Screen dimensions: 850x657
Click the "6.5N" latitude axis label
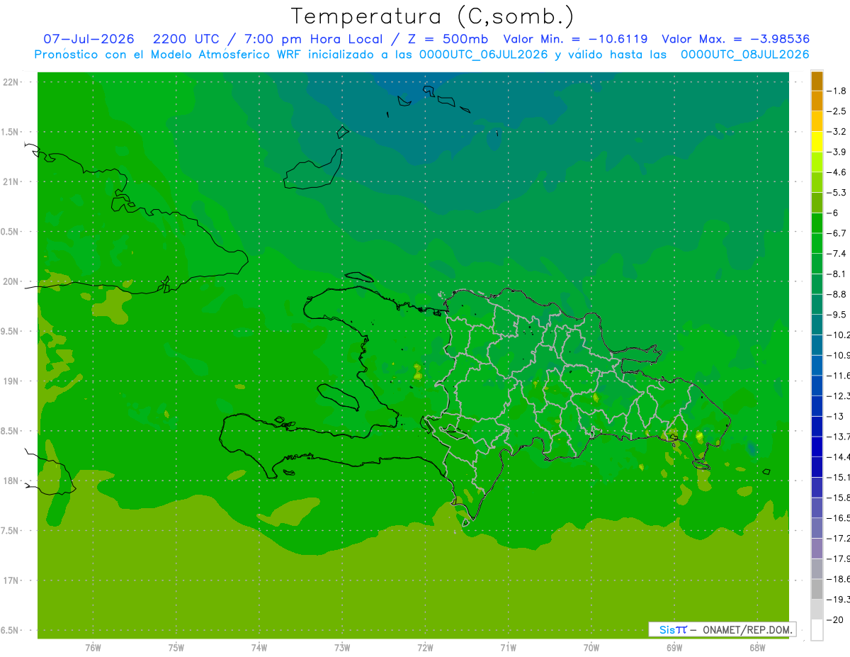click(11, 630)
